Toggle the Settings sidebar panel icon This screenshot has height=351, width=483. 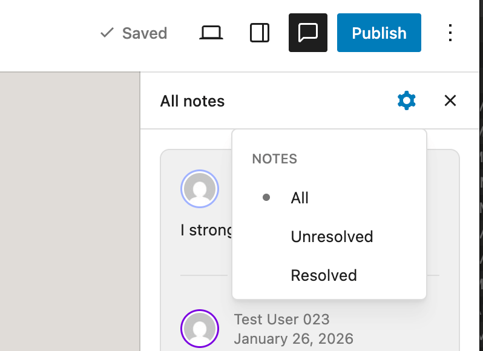pyautogui.click(x=260, y=33)
